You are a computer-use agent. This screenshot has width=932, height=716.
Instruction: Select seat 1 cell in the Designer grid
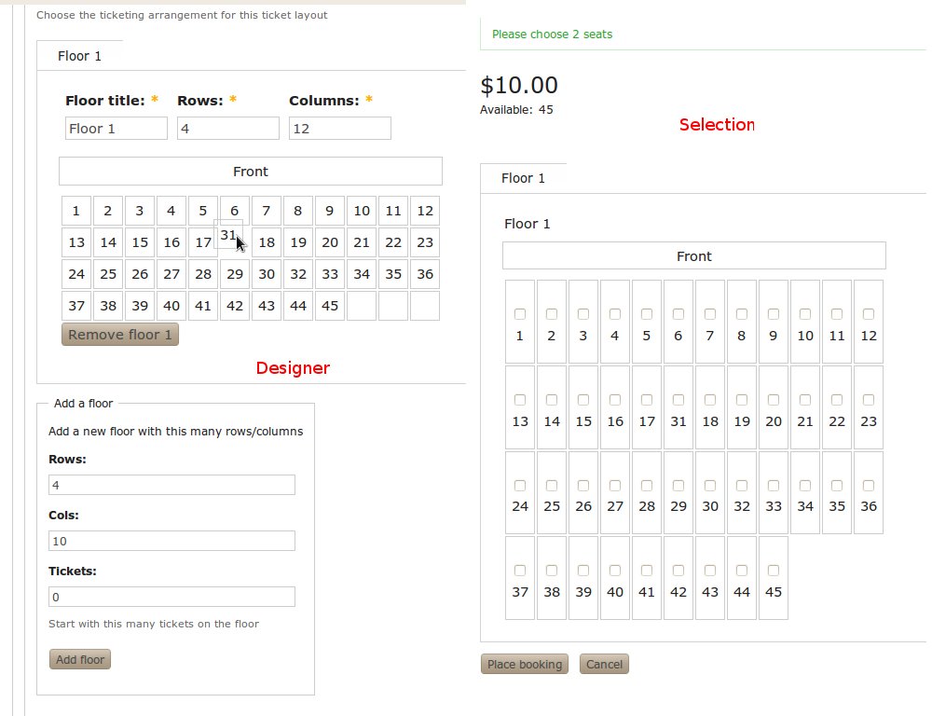pyautogui.click(x=76, y=211)
